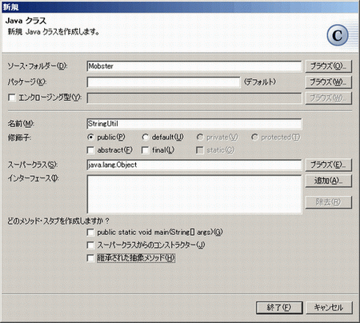Focus the name field containing StringUtil

(194, 124)
